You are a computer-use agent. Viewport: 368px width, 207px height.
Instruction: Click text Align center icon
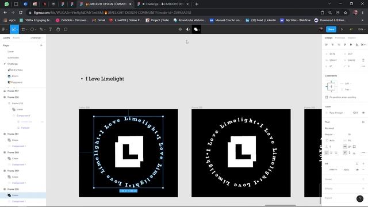tap(331, 153)
